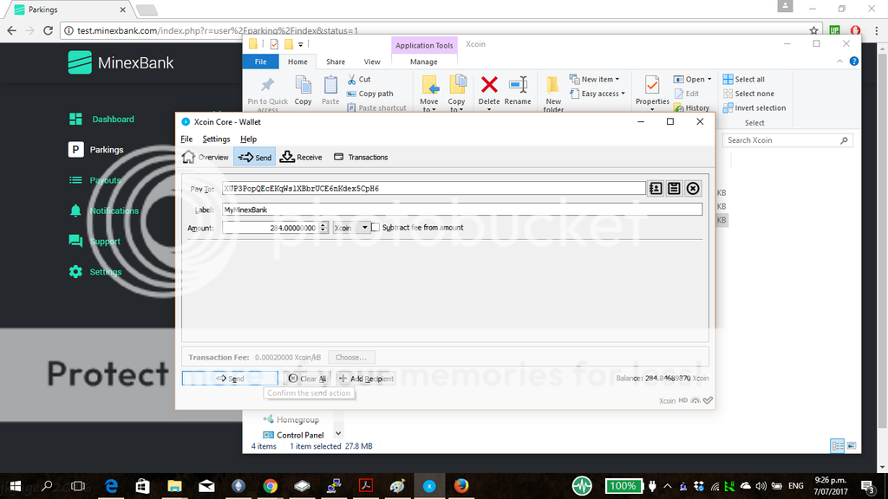Open the Manage tab under Application Tools
The width and height of the screenshot is (888, 499).
tap(423, 62)
